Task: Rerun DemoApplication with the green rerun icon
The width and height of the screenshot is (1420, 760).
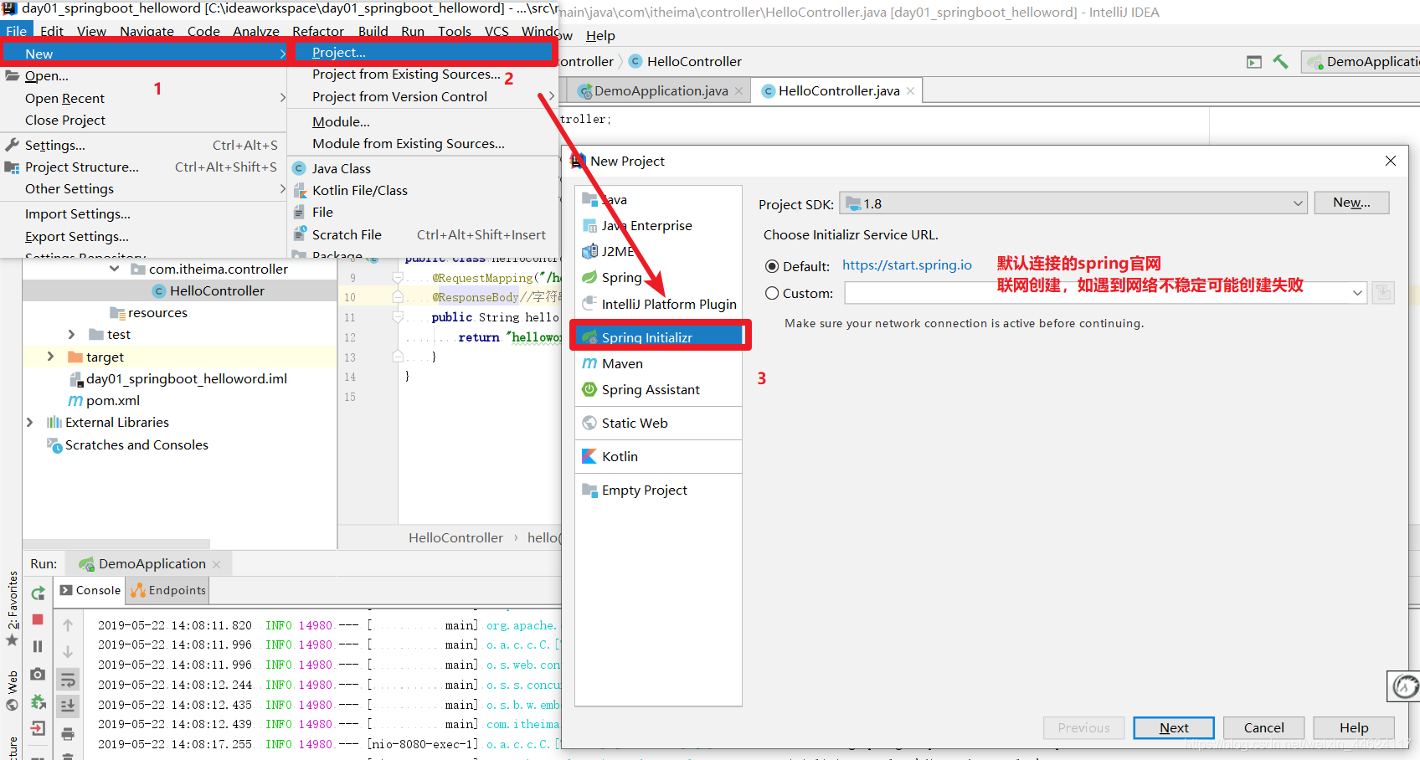Action: 38,593
